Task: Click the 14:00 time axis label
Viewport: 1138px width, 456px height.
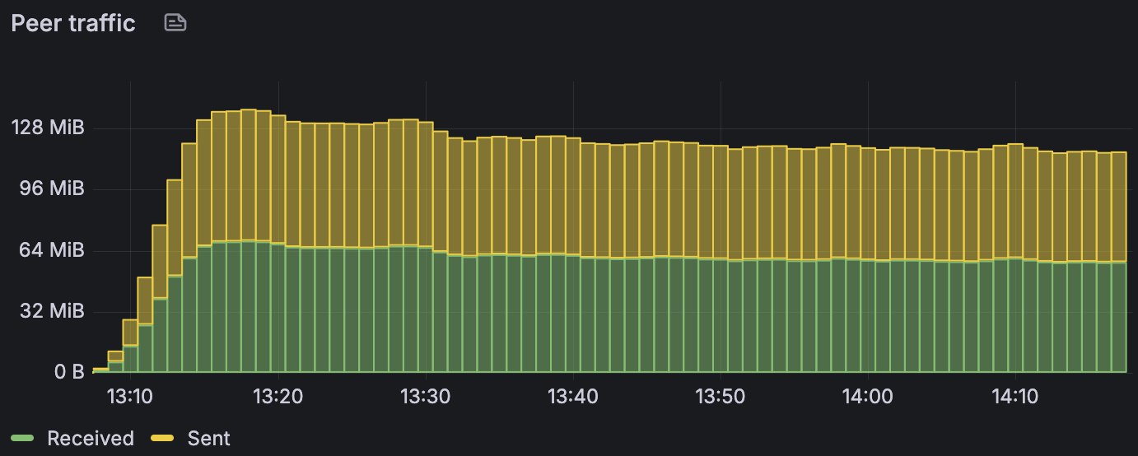Action: click(x=868, y=396)
